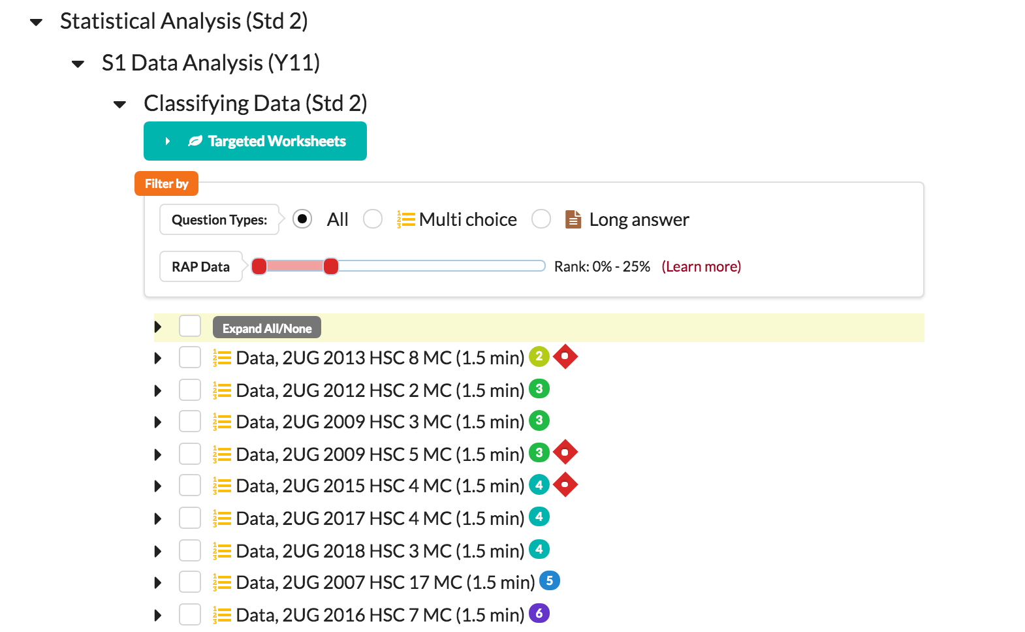Open the Classifying Data (Std 2) topic

[255, 103]
